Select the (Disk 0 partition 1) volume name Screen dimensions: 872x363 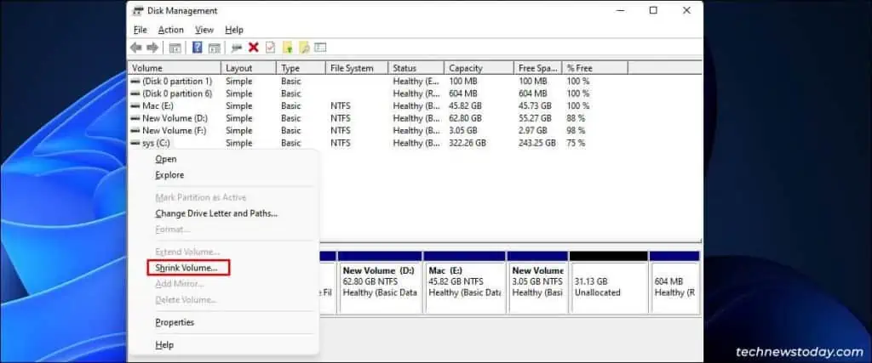[177, 81]
